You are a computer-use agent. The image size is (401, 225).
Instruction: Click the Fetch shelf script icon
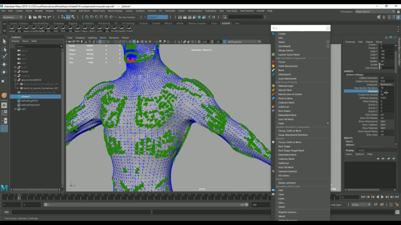(63, 29)
